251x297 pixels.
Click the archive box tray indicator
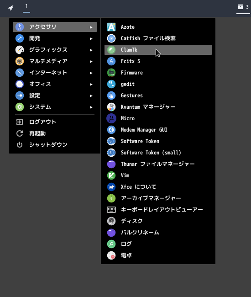(x=241, y=7)
